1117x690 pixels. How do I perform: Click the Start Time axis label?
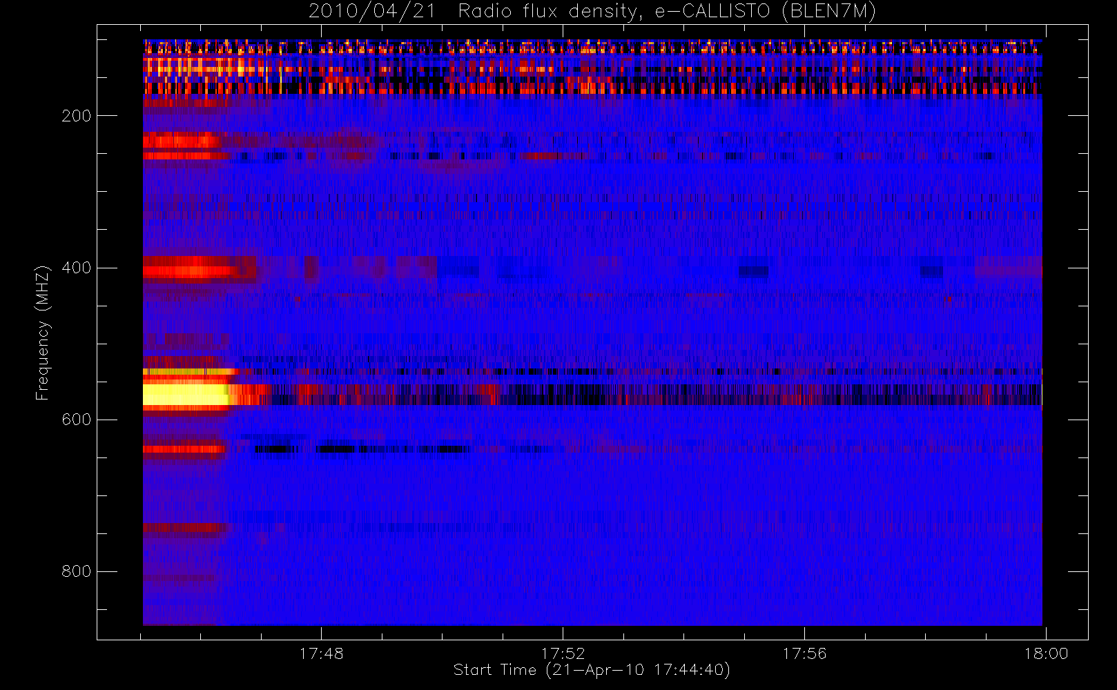point(592,670)
